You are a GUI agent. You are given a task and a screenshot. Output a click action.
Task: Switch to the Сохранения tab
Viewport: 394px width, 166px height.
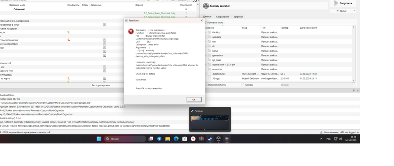[222, 17]
